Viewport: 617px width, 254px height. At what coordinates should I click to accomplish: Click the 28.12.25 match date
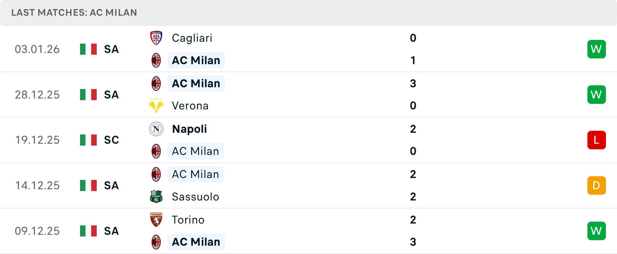(x=37, y=95)
